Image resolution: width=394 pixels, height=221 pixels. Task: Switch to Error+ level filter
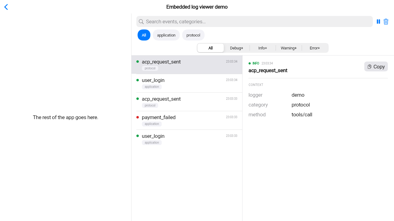click(315, 48)
